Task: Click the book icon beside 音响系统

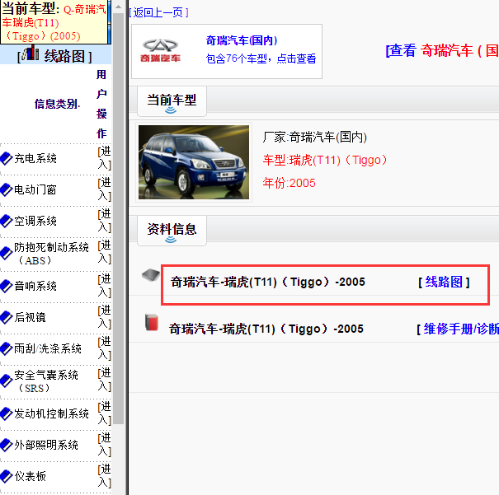Action: click(6, 286)
